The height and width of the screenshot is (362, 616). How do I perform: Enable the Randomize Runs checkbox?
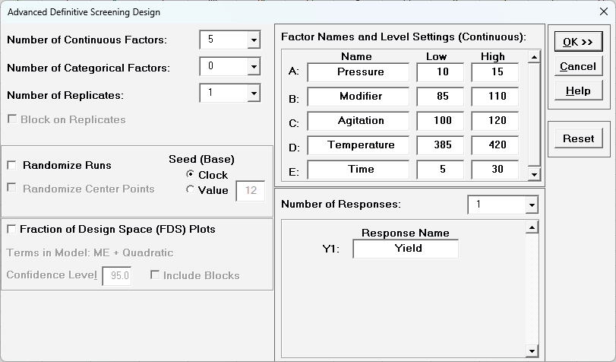point(12,165)
